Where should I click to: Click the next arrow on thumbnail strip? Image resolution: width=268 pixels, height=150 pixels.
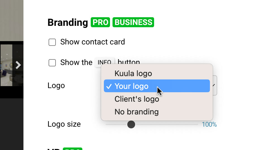pos(18,65)
